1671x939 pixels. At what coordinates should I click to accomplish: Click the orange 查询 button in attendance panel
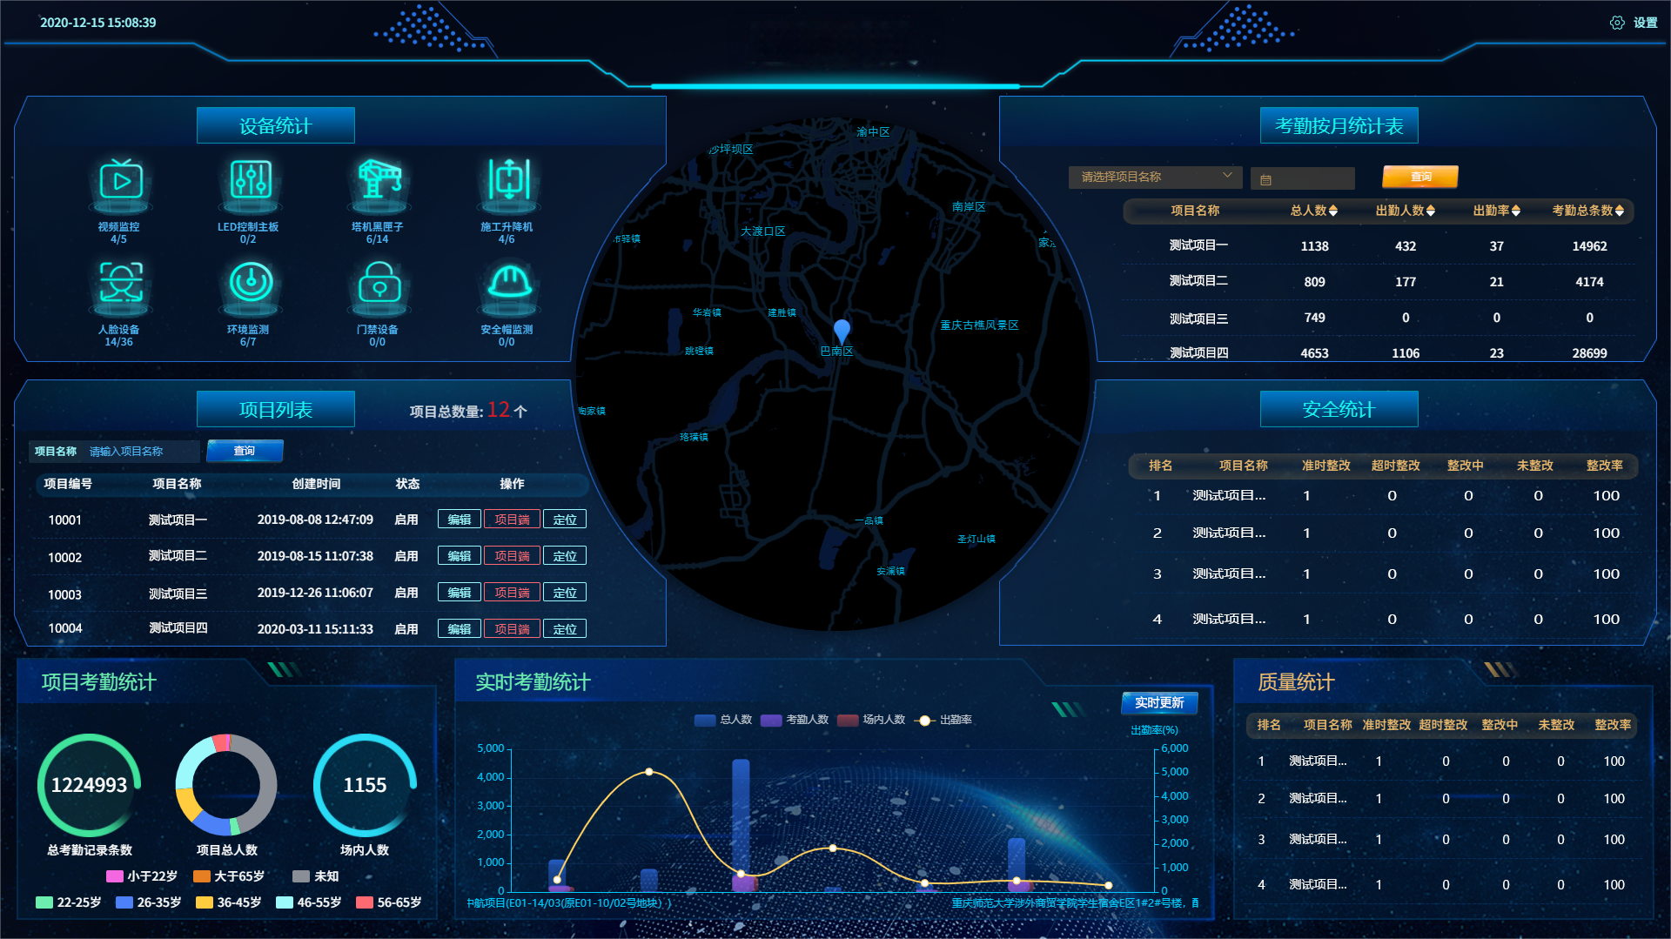(1419, 177)
